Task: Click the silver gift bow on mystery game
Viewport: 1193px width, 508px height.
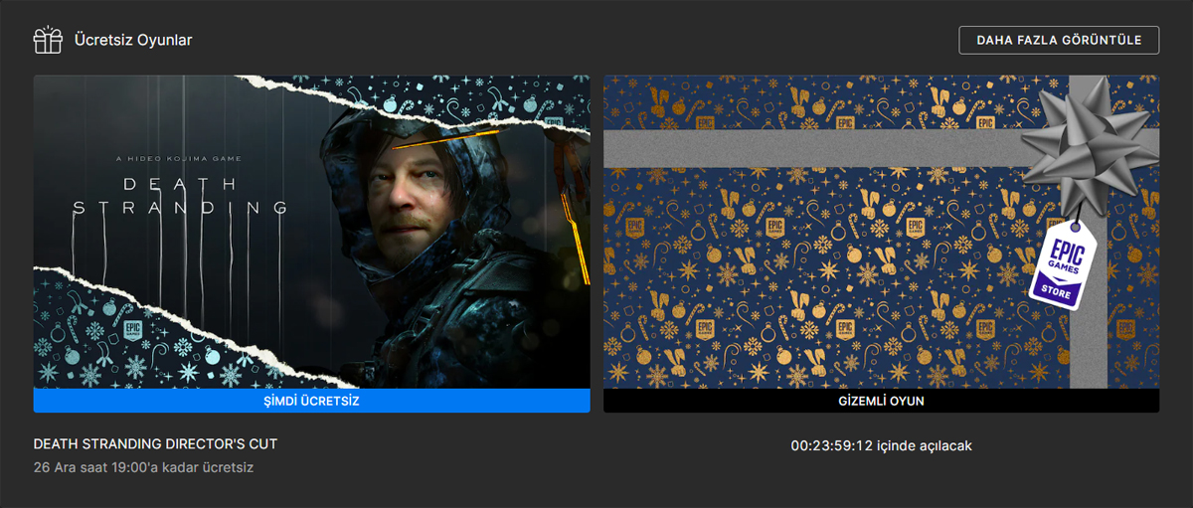Action: [1091, 146]
